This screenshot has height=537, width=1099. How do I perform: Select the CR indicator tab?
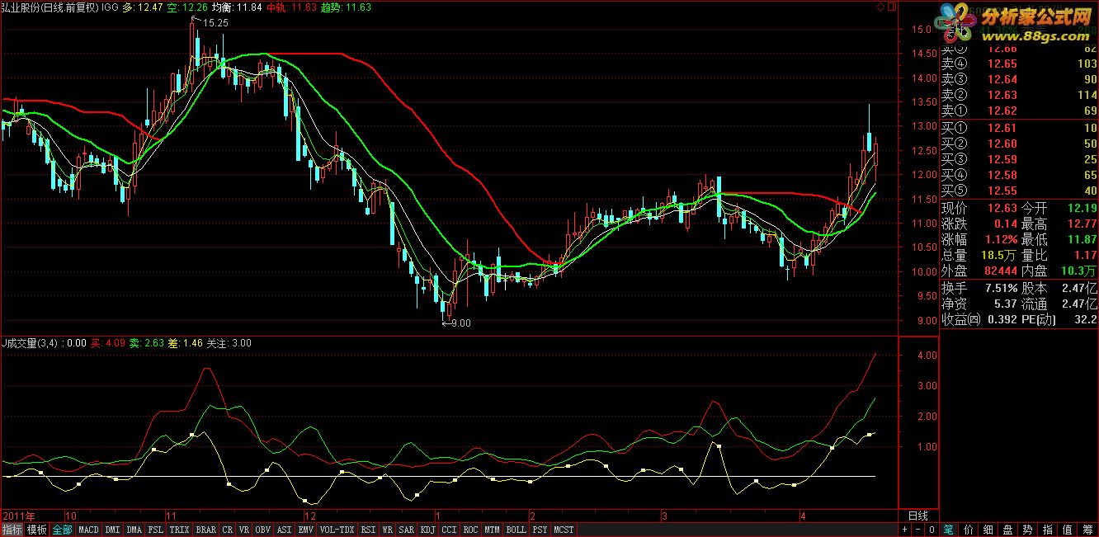pos(228,530)
